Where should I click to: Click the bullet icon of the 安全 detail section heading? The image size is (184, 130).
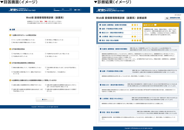click(100, 112)
